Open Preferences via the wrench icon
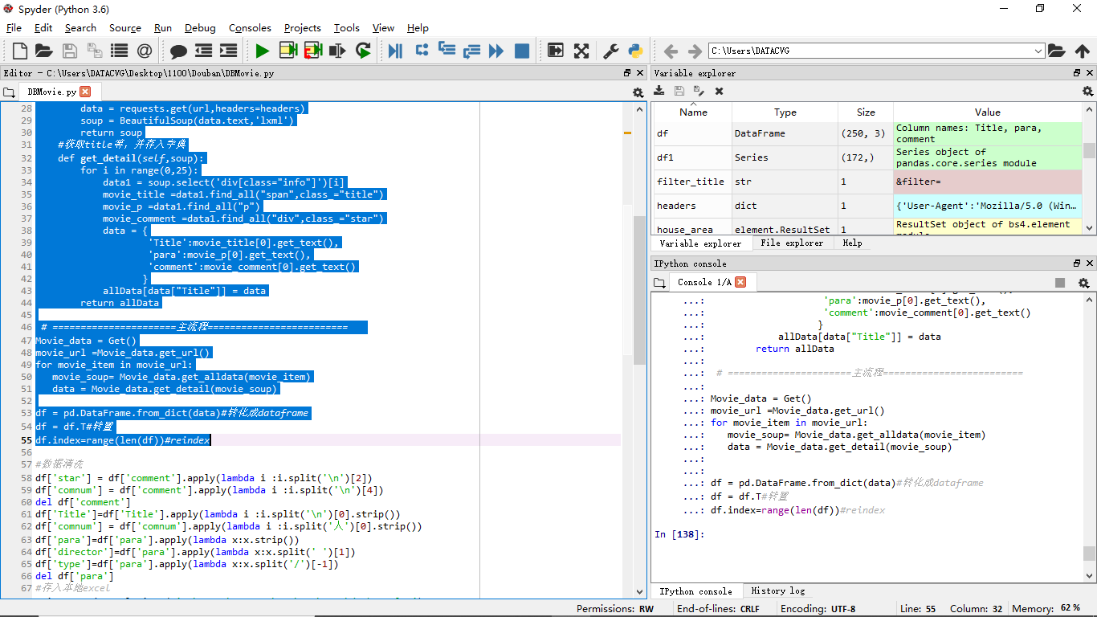The image size is (1097, 617). coord(611,51)
